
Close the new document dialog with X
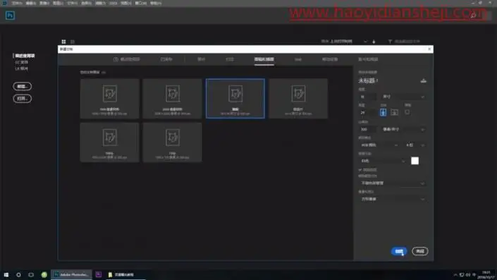(429, 49)
